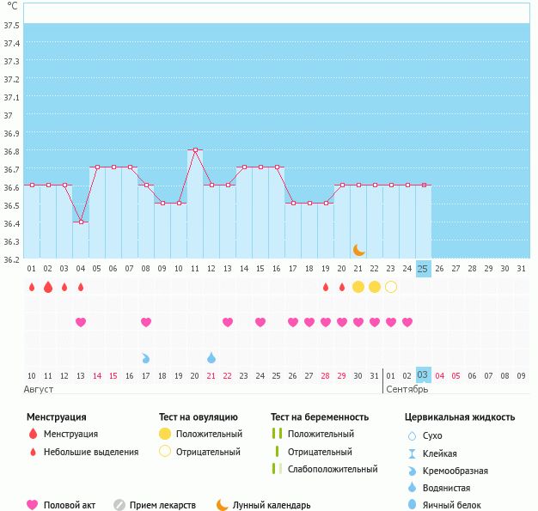Click the small discharge drop on cycle day 19
The height and width of the screenshot is (511, 538).
point(326,287)
